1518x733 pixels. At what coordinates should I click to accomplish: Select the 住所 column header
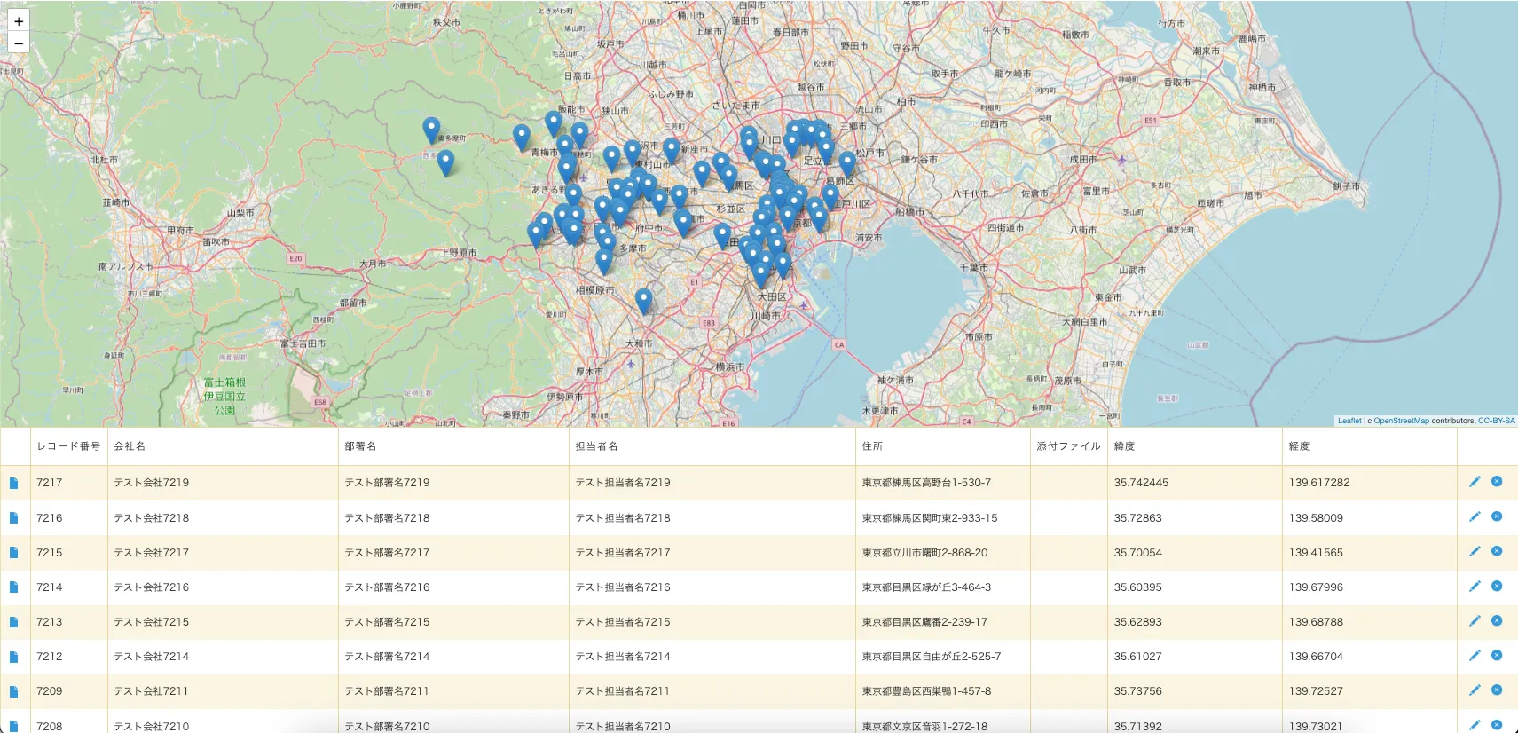click(x=872, y=446)
